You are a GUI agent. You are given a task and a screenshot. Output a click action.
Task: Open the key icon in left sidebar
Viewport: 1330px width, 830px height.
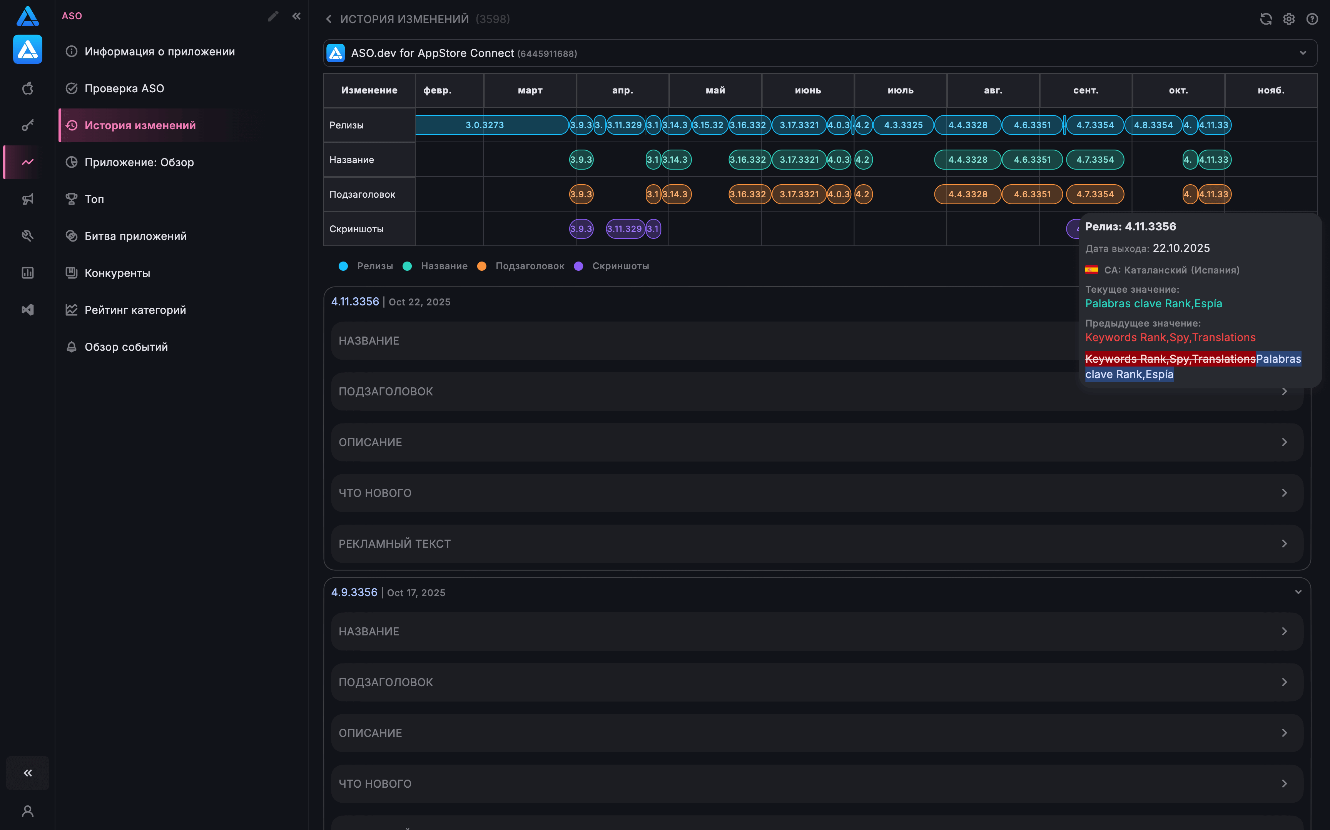tap(27, 125)
